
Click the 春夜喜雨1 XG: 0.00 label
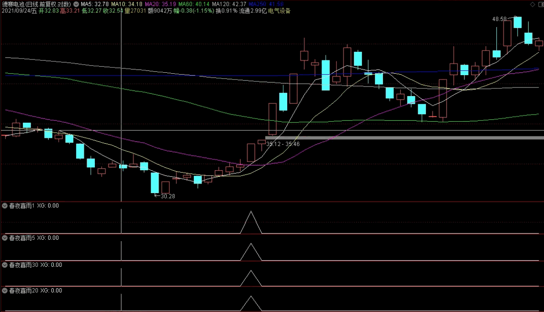[34, 205]
